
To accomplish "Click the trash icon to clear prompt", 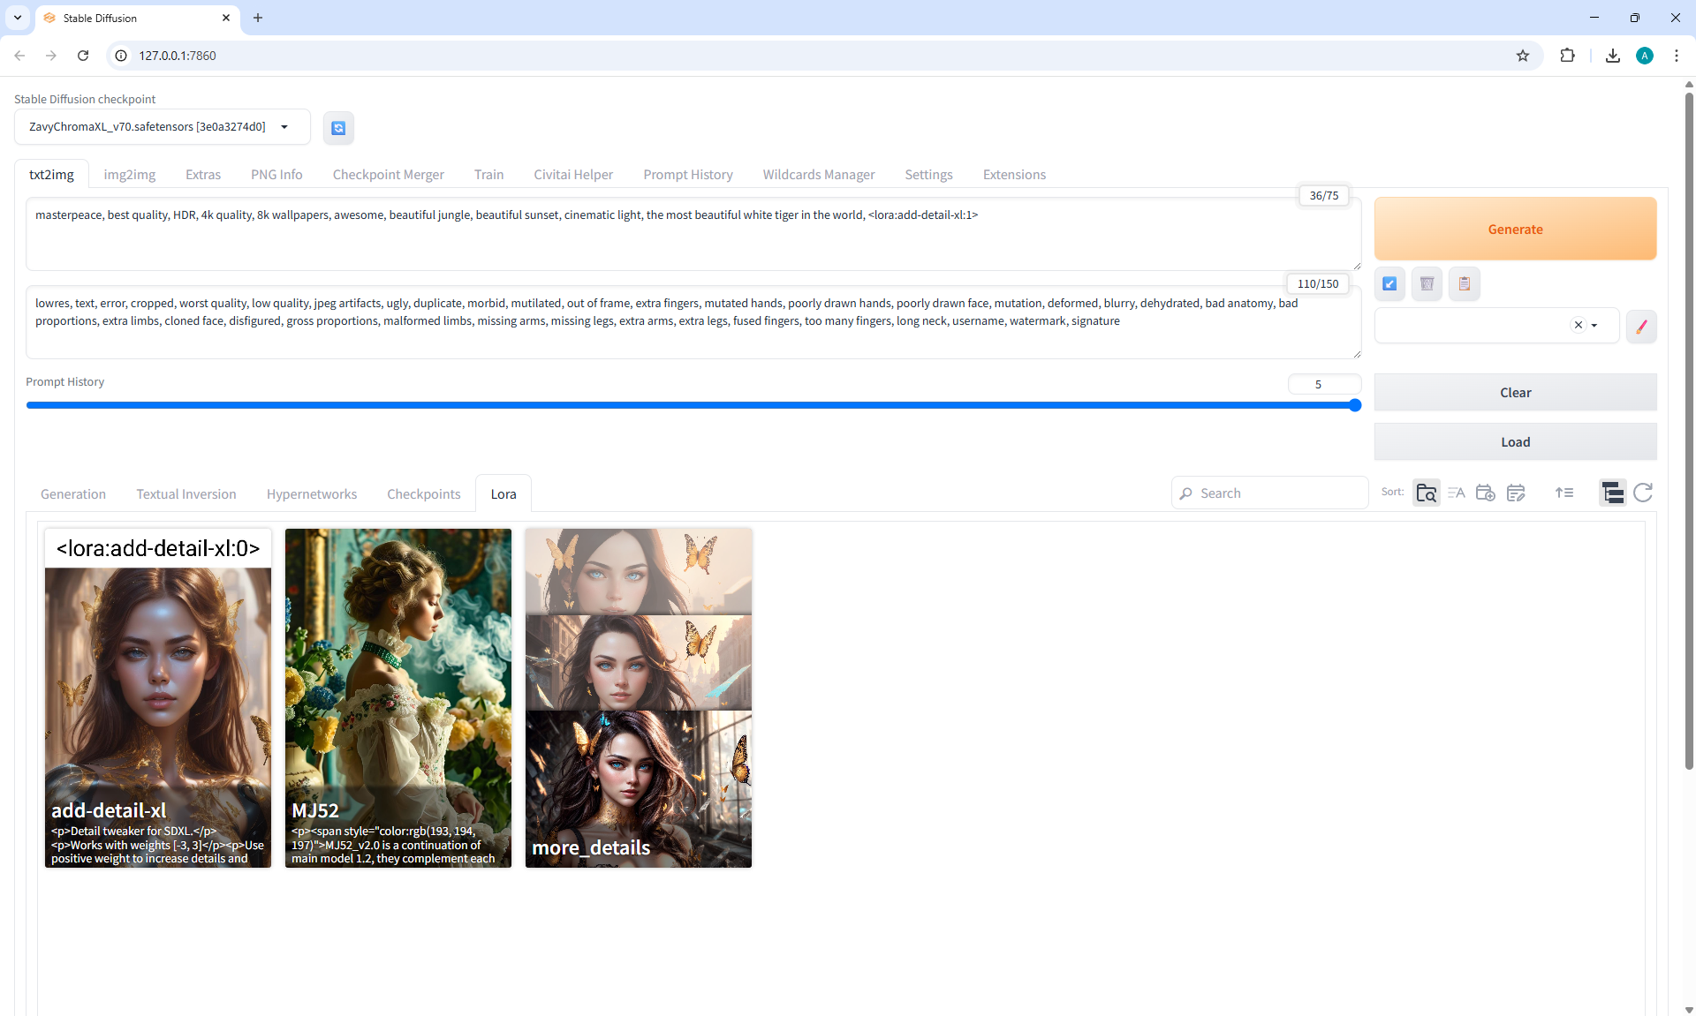I will click(x=1427, y=284).
